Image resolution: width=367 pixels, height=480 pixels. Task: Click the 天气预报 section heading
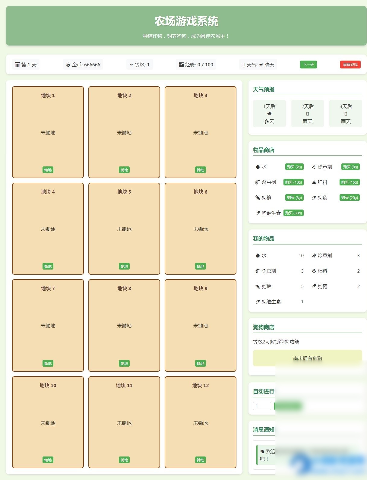264,89
